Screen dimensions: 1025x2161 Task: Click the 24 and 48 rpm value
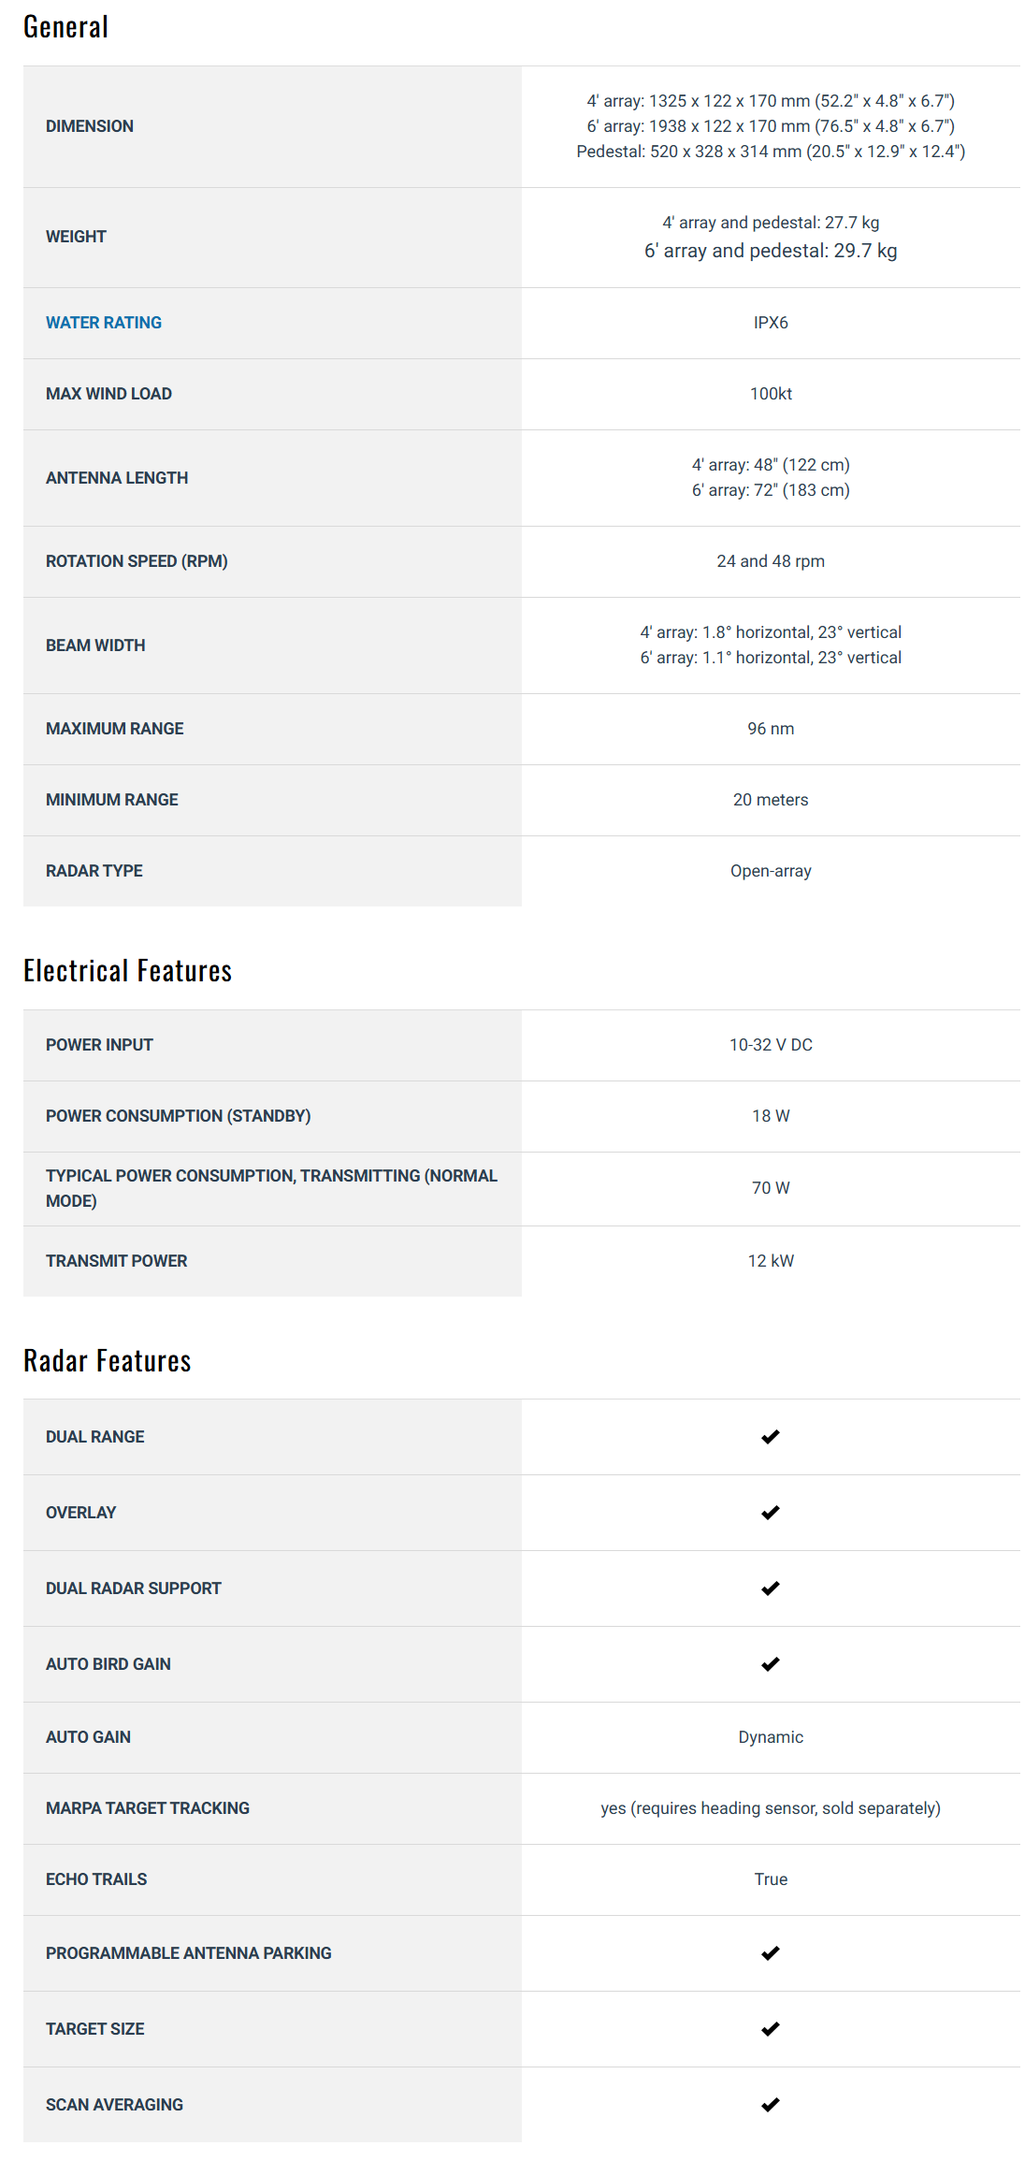(x=771, y=561)
